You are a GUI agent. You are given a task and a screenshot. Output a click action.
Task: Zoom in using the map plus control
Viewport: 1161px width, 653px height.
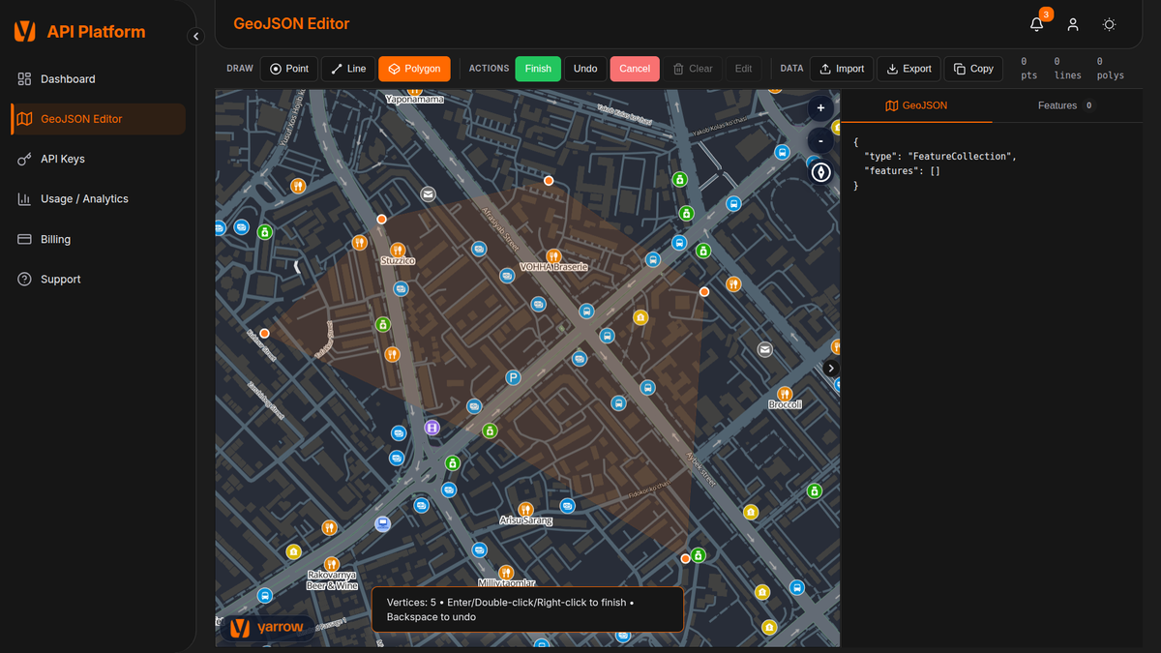coord(820,107)
